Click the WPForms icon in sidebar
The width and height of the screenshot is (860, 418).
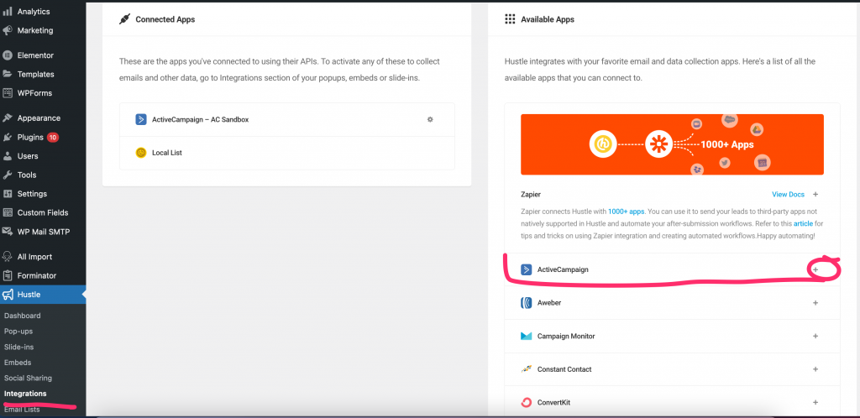[8, 93]
